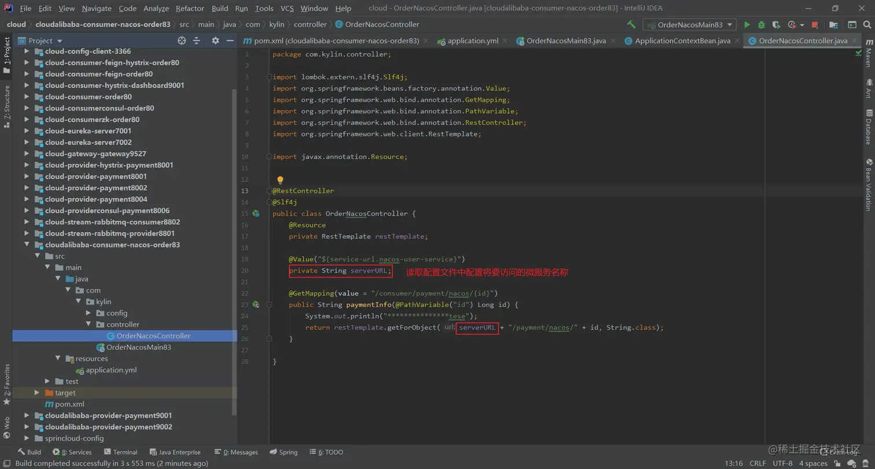
Task: Open the VCS menu
Action: (287, 8)
